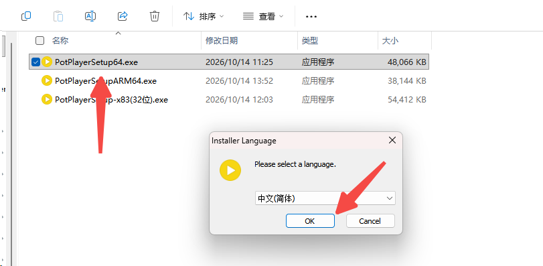
Task: Click the Delete trash can icon
Action: 155,16
